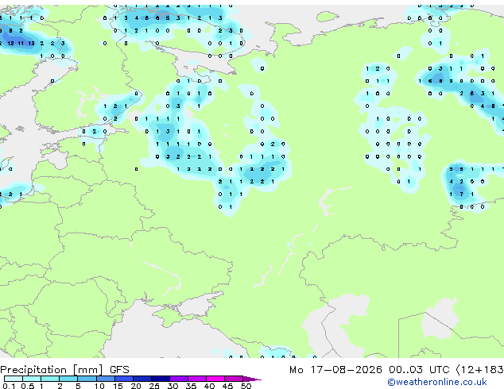
Task: Pick the 5–10 mm legend color cell
Action: (87, 379)
